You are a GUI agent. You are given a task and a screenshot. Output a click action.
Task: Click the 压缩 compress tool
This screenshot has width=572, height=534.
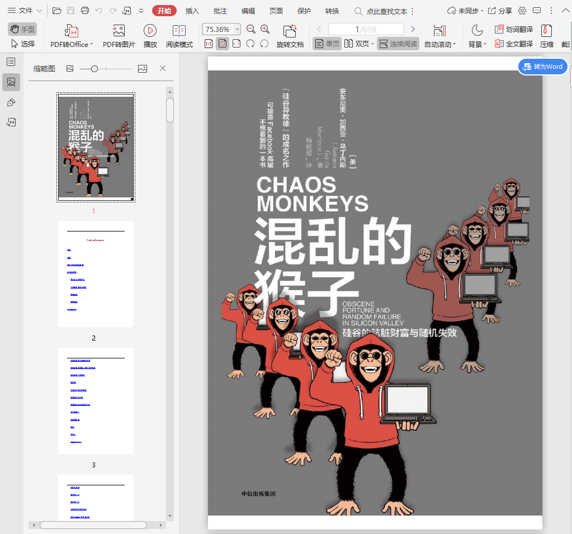(546, 36)
